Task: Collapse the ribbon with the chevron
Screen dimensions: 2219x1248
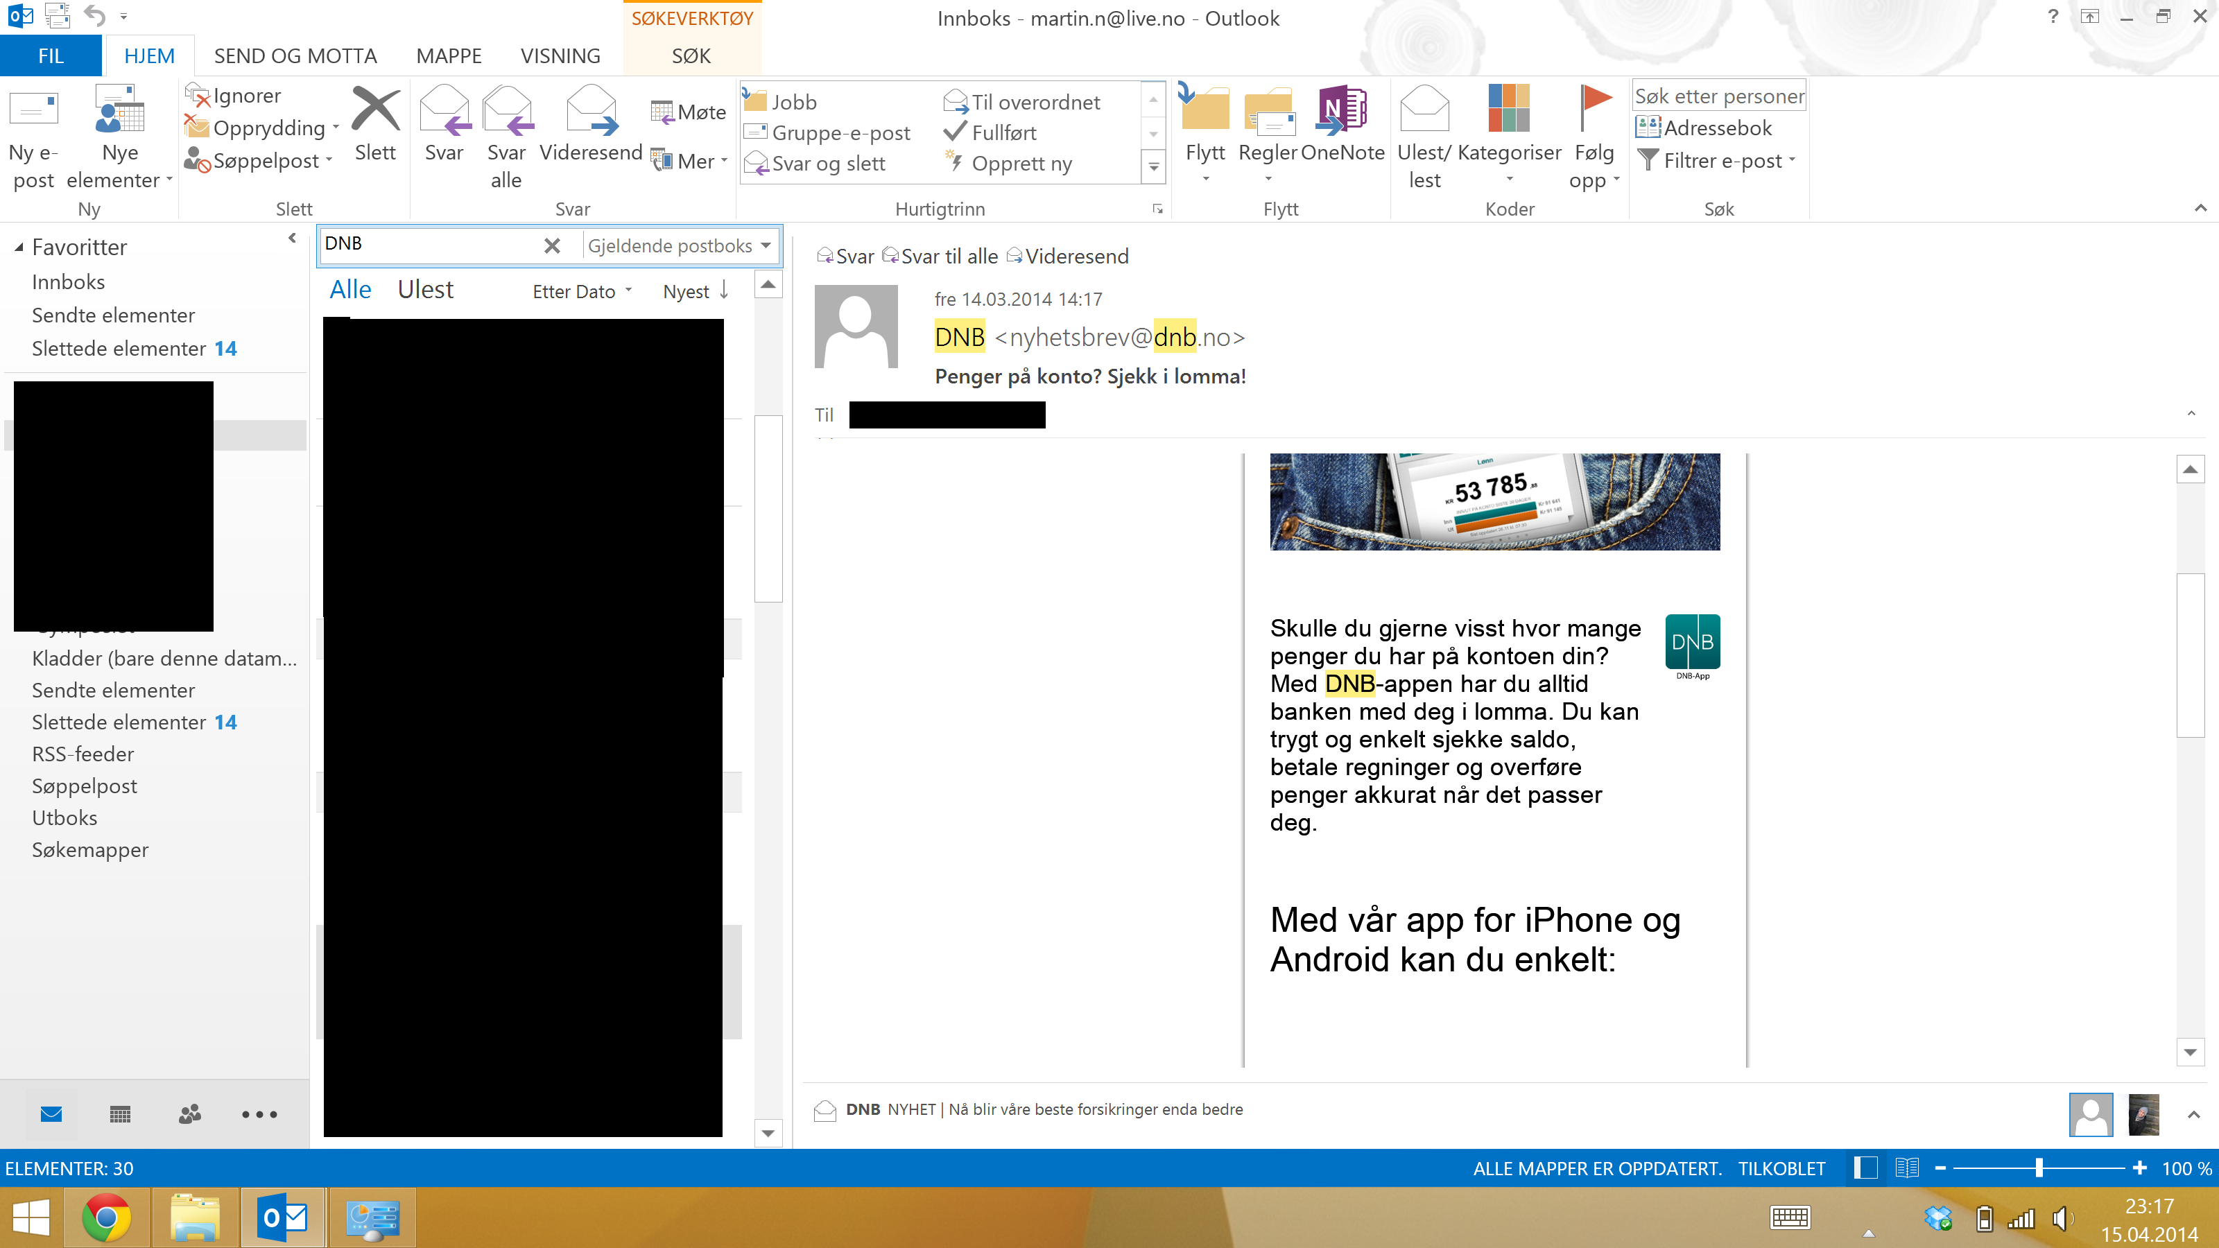Action: click(2200, 207)
